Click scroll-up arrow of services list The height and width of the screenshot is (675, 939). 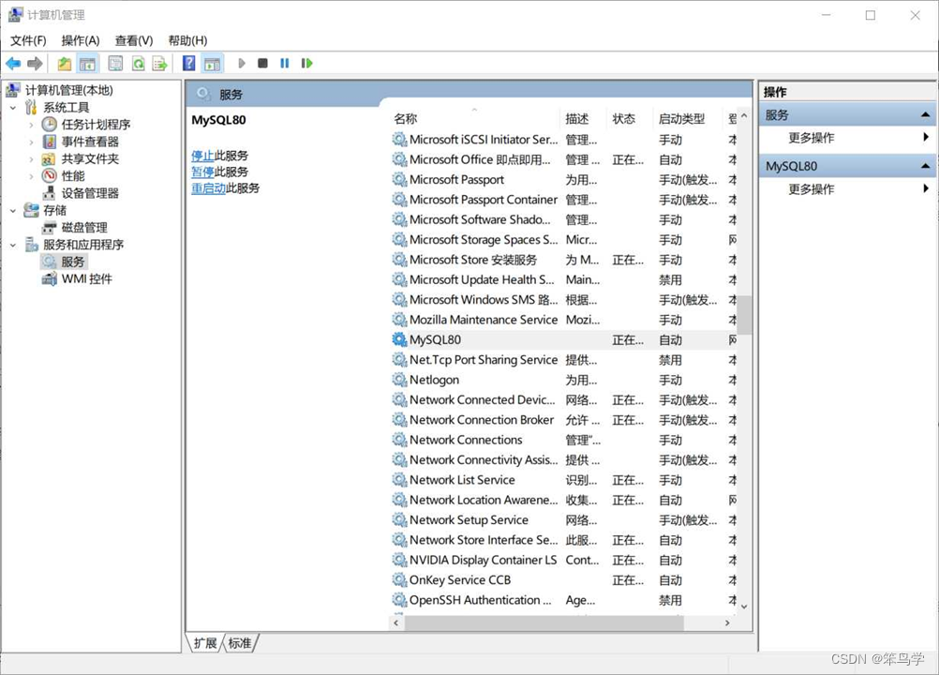(x=744, y=115)
